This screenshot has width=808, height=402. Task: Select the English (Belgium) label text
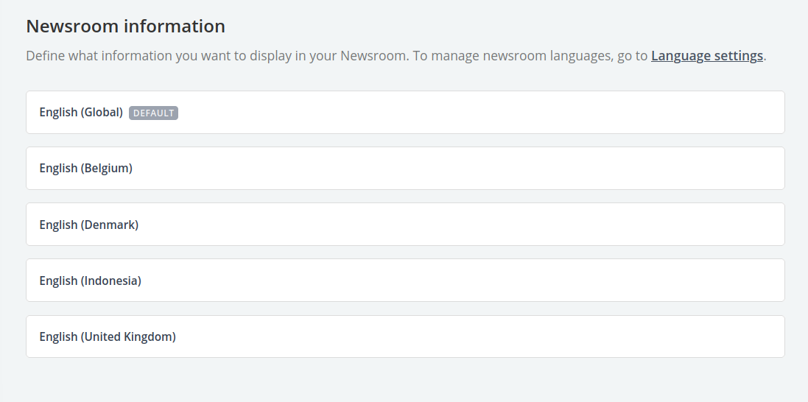85,168
